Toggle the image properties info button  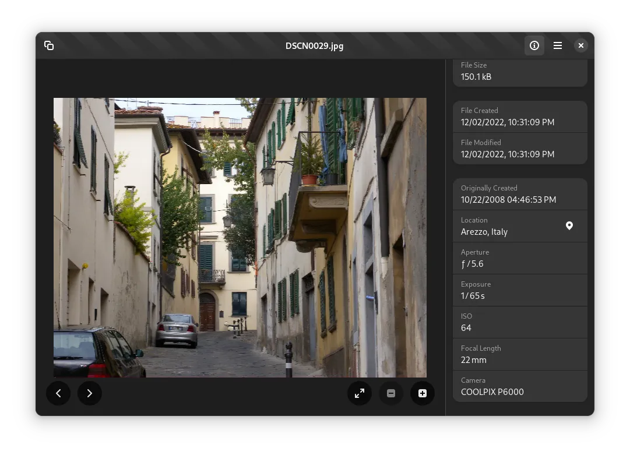coord(534,45)
